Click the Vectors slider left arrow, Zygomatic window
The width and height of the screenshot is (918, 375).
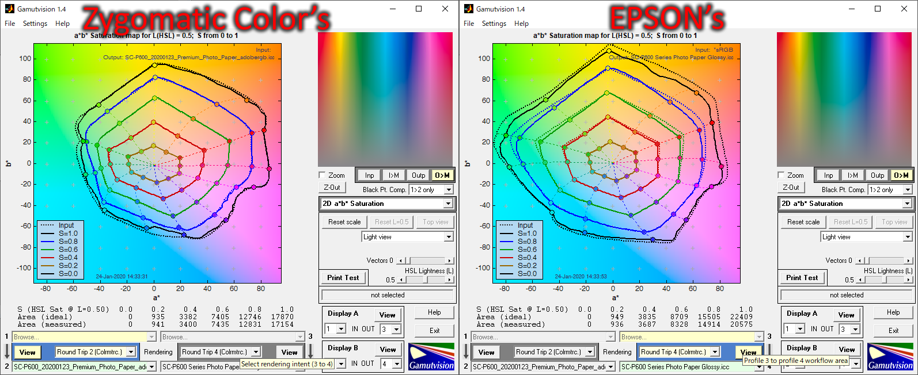[400, 261]
